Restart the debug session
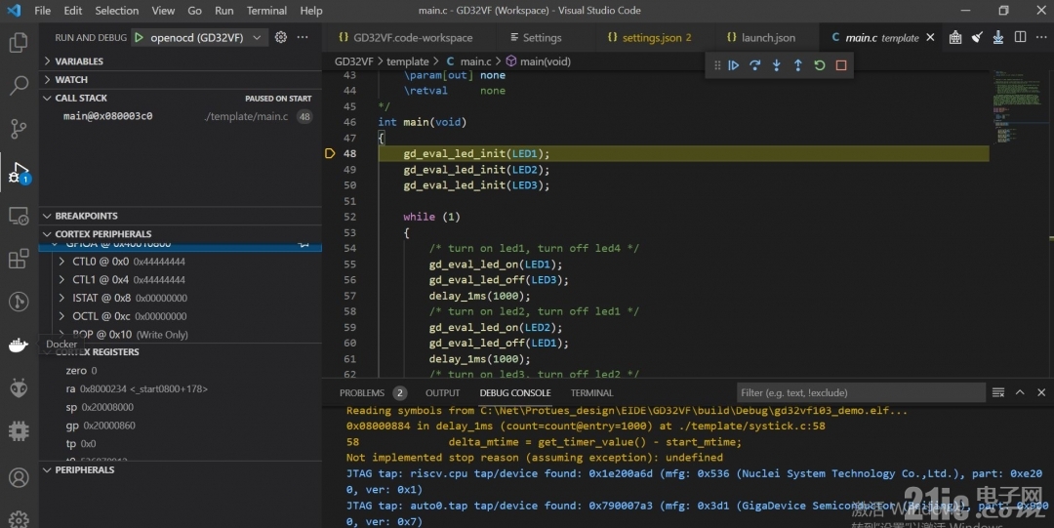Viewport: 1054px width, 528px height. coord(820,65)
